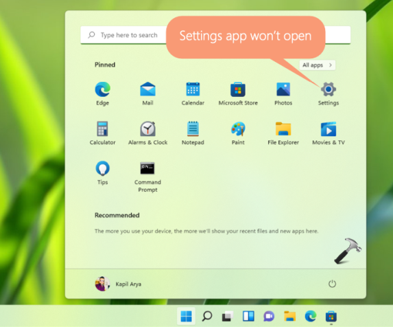The width and height of the screenshot is (393, 327).
Task: Launch Notepad
Action: (193, 133)
